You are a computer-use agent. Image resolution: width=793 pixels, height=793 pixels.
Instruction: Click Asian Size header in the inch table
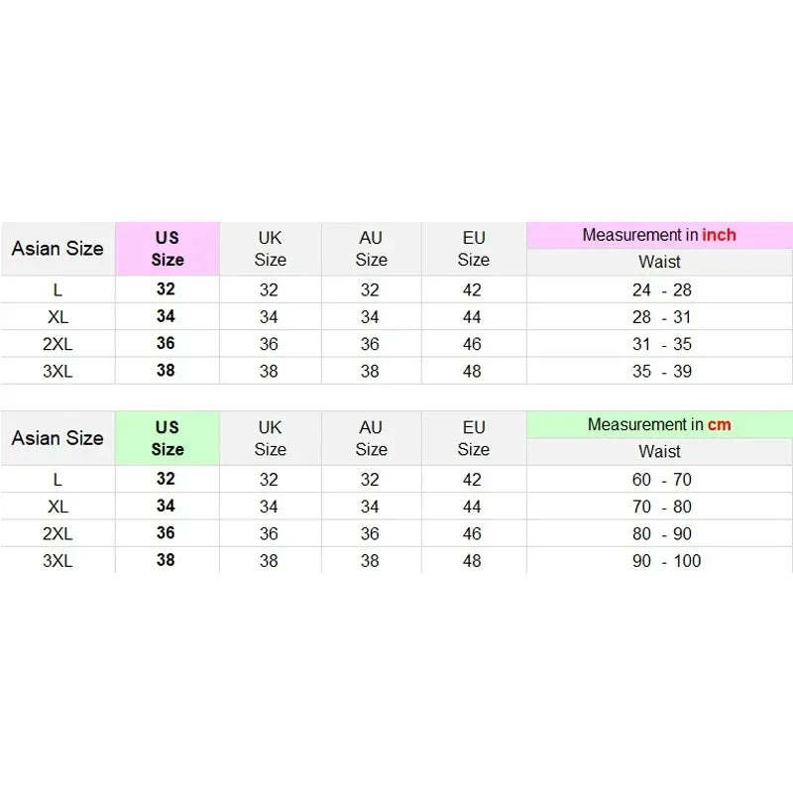(x=57, y=249)
